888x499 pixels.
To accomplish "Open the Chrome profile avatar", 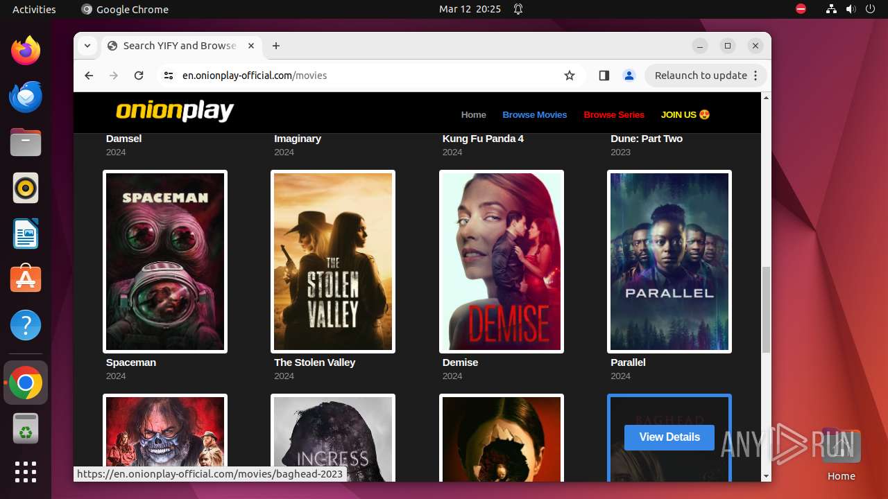I will [629, 76].
